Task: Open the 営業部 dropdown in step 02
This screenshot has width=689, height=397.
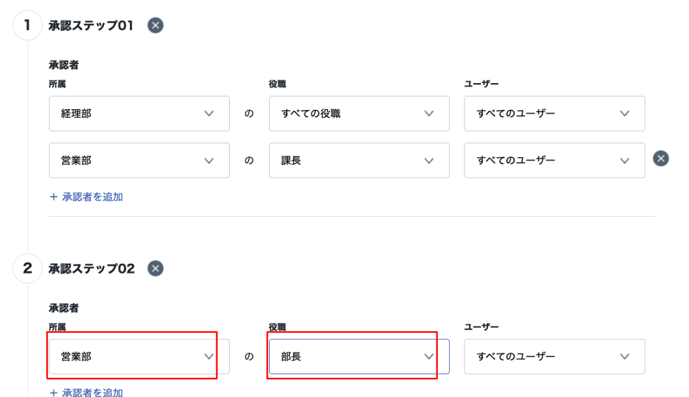Action: (139, 356)
